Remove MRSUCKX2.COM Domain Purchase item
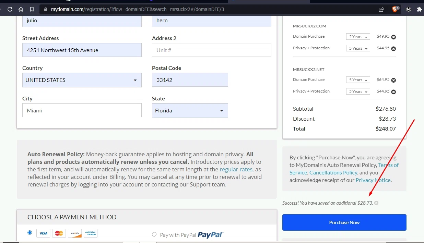Viewport: 424px width, 243px height. click(x=393, y=37)
